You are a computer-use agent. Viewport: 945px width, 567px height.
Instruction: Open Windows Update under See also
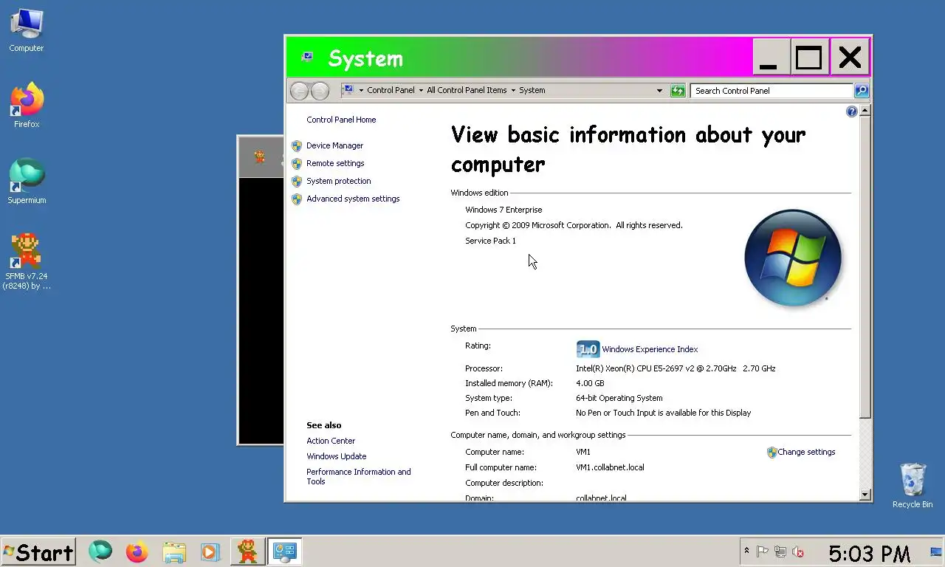(336, 456)
